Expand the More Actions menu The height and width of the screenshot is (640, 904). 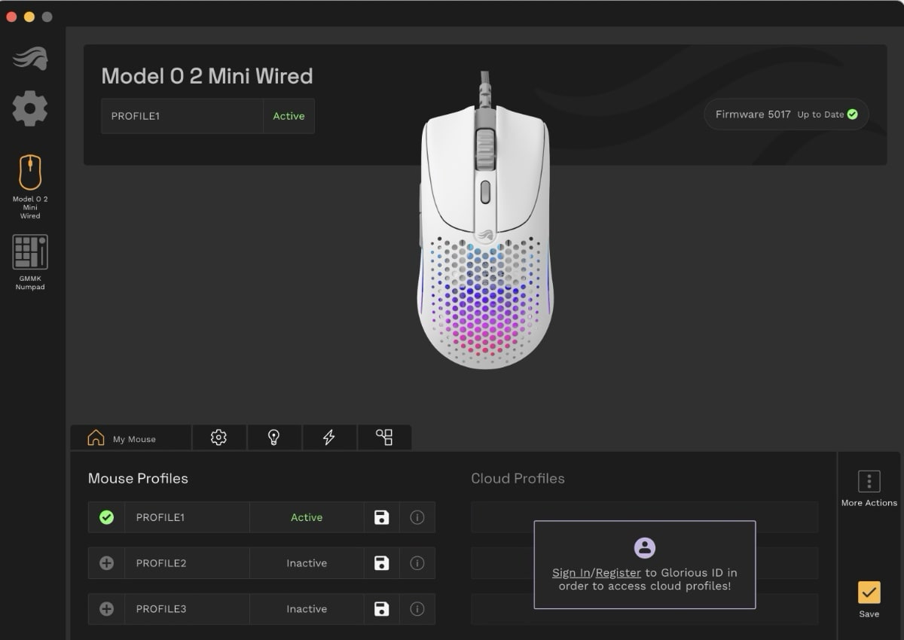[869, 488]
